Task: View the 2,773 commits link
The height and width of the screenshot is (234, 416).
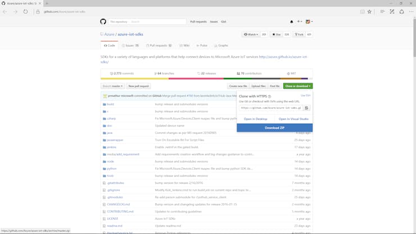Action: coord(122,74)
